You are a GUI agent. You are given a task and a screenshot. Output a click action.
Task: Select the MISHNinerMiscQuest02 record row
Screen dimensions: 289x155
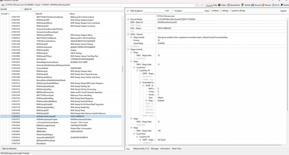[61, 116]
